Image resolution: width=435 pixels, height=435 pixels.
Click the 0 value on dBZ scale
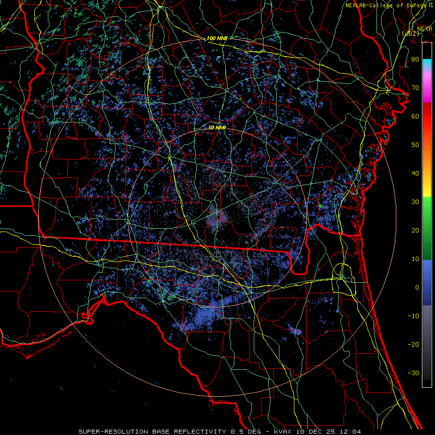pyautogui.click(x=417, y=288)
